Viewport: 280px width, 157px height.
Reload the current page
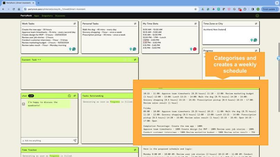click(14, 9)
